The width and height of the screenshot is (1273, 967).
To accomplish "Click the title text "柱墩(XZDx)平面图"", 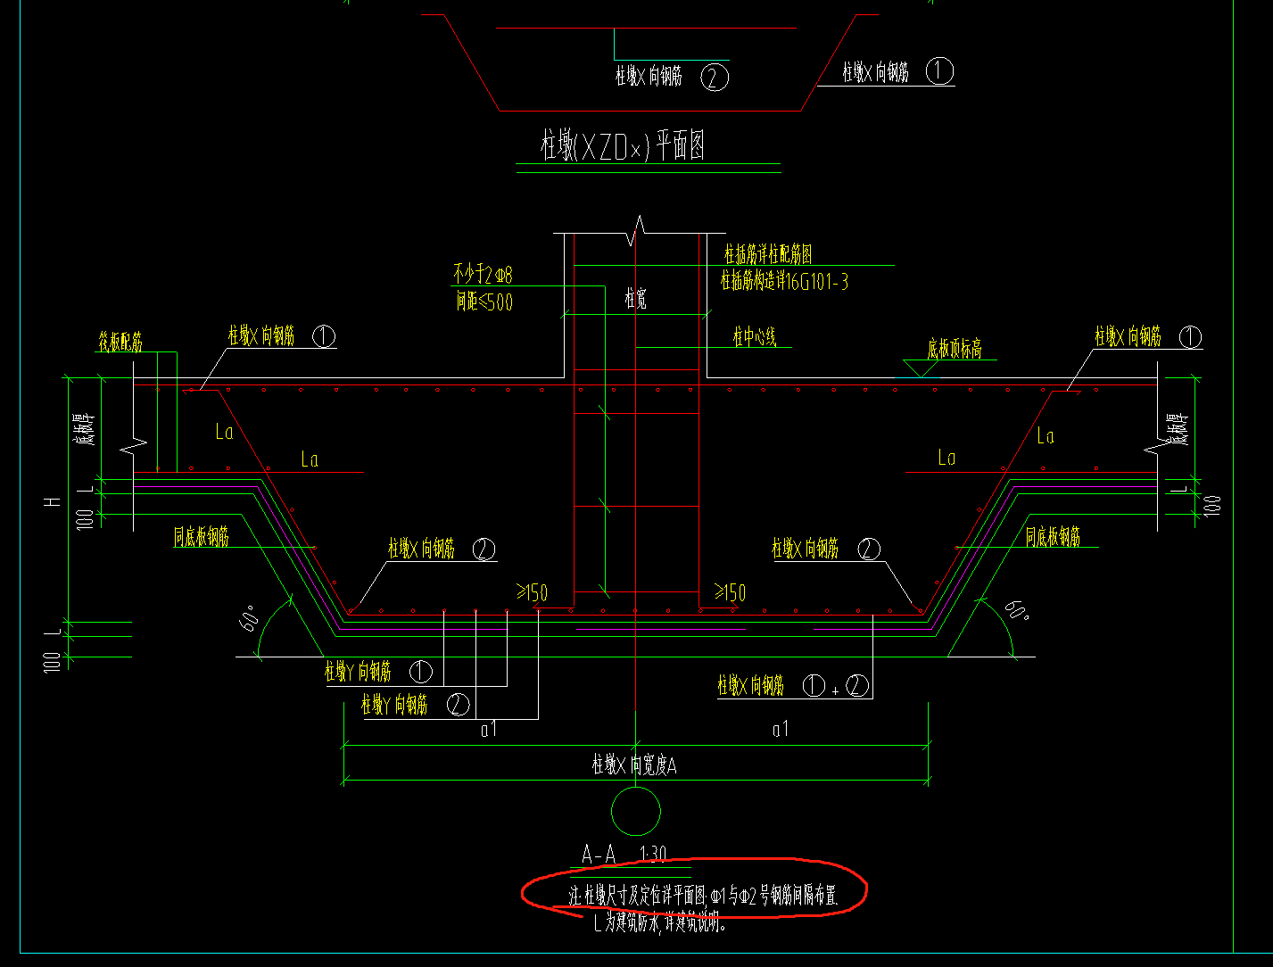I will [623, 145].
